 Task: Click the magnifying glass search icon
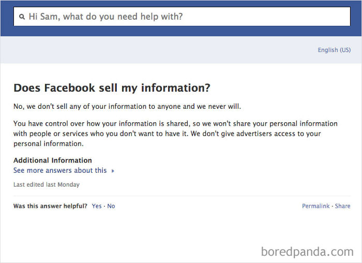tap(22, 17)
